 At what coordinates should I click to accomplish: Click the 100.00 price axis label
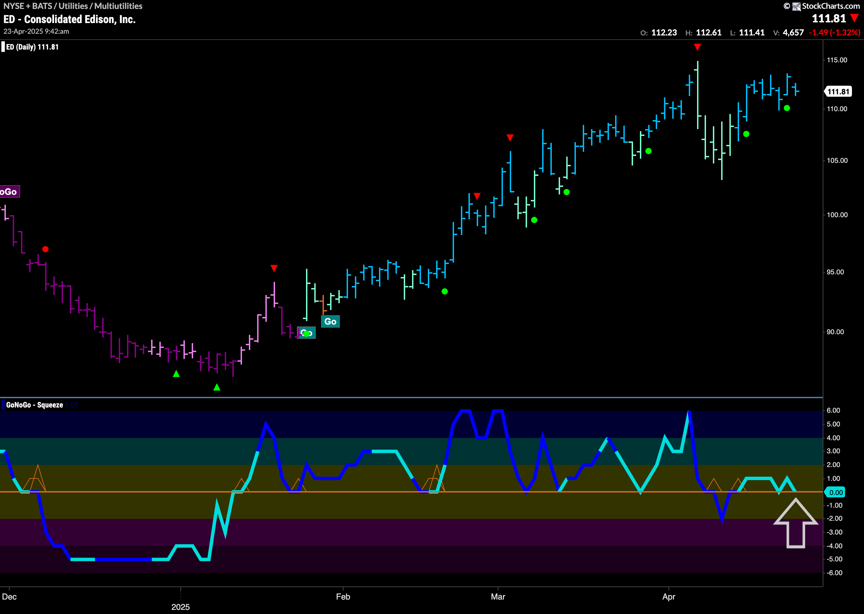837,215
